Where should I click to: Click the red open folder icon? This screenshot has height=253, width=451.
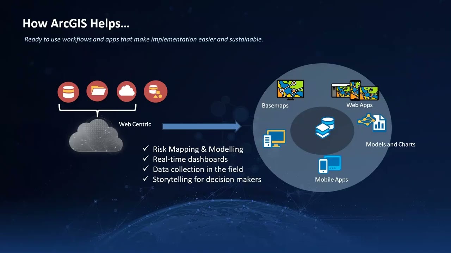click(97, 91)
